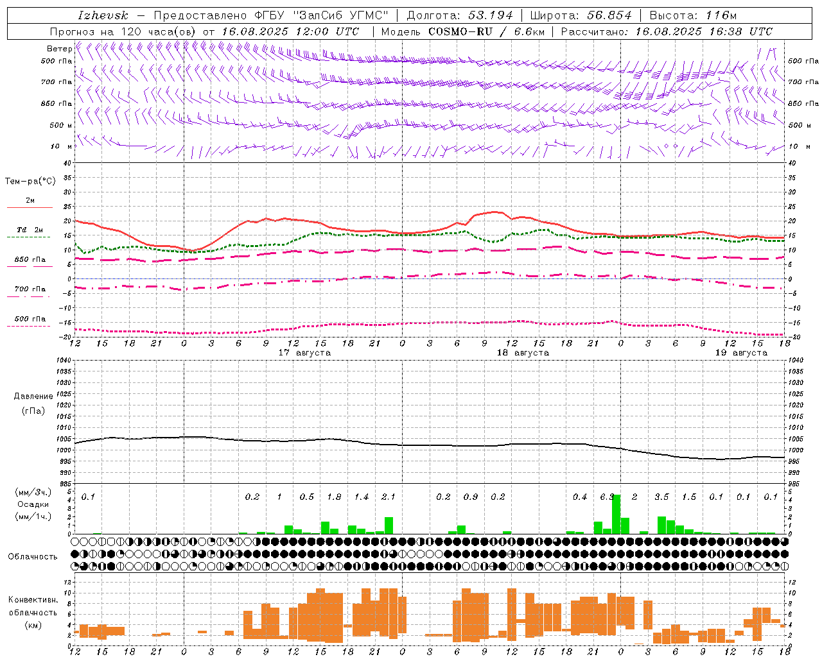Select the 3-hour precipitation value 2.1
Viewport: 822px width, 657px height.
point(389,497)
